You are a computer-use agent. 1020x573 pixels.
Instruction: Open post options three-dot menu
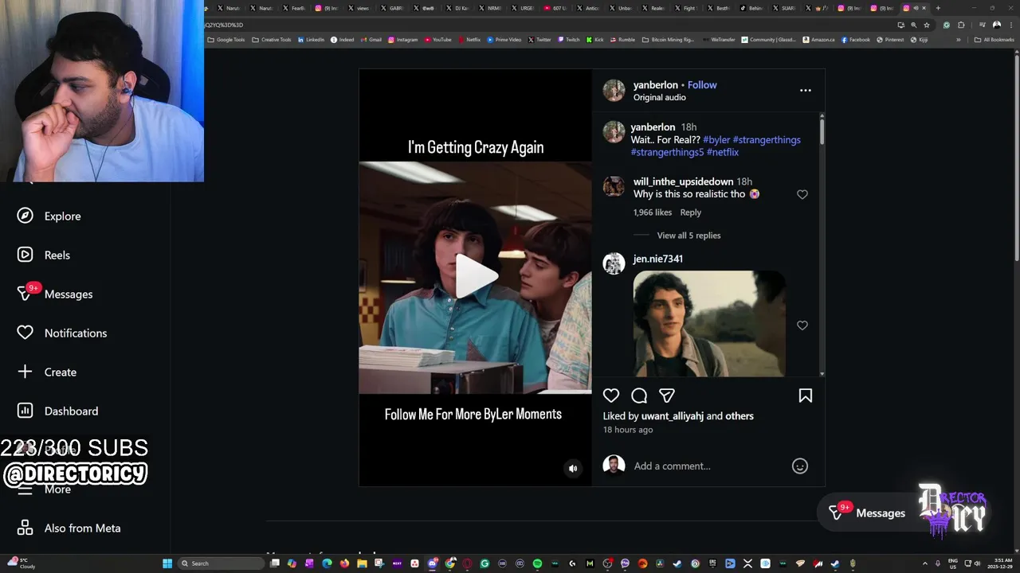806,91
